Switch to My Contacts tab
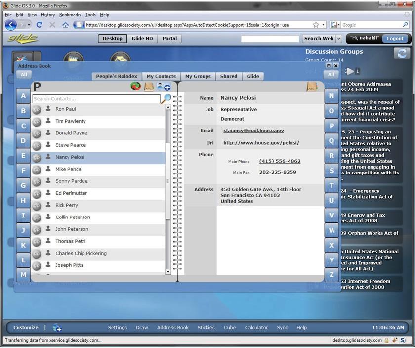415x348 pixels. tap(161, 76)
